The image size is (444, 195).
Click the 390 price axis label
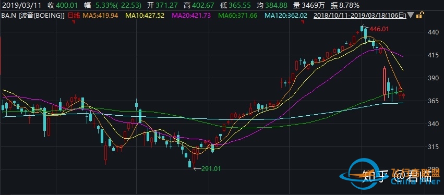point(434,78)
